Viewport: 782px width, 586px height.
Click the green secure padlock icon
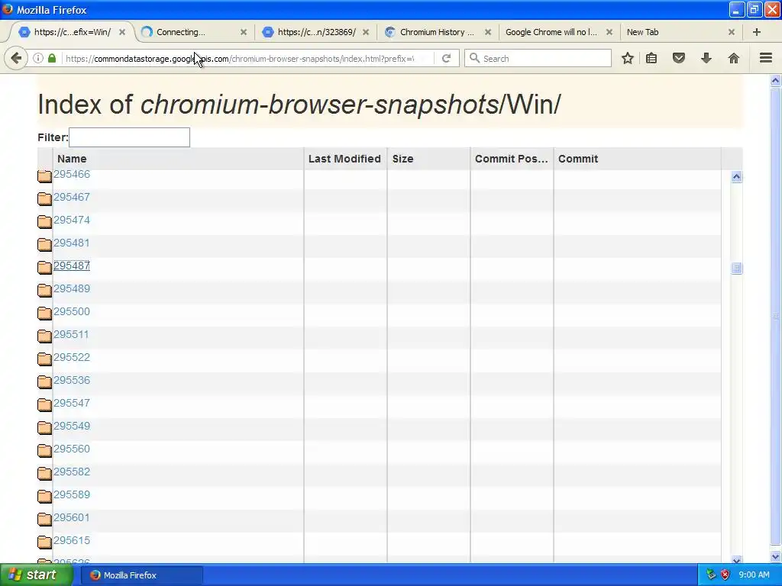click(52, 58)
